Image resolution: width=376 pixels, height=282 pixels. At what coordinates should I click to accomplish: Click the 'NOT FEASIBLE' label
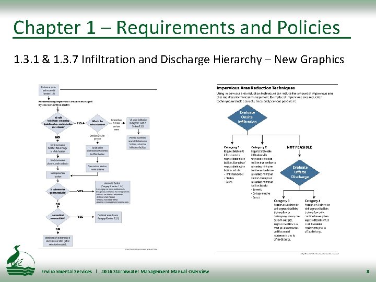point(299,147)
